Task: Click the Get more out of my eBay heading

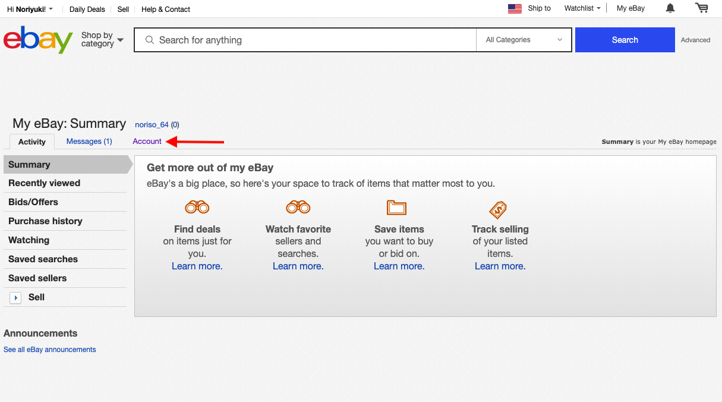Action: (210, 168)
